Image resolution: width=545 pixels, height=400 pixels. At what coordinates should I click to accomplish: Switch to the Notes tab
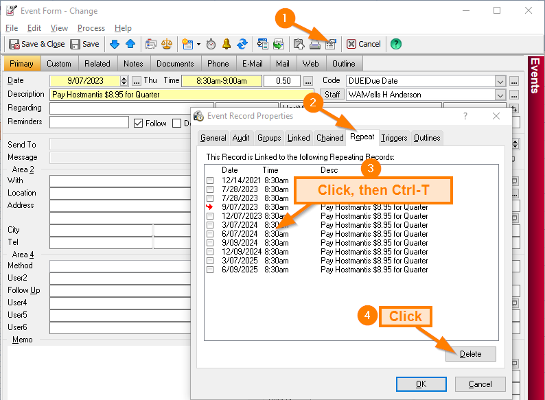pyautogui.click(x=133, y=64)
